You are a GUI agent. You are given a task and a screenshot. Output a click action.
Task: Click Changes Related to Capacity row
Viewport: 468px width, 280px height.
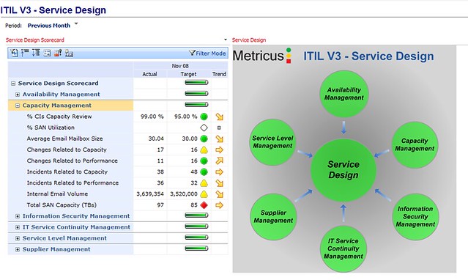point(118,150)
